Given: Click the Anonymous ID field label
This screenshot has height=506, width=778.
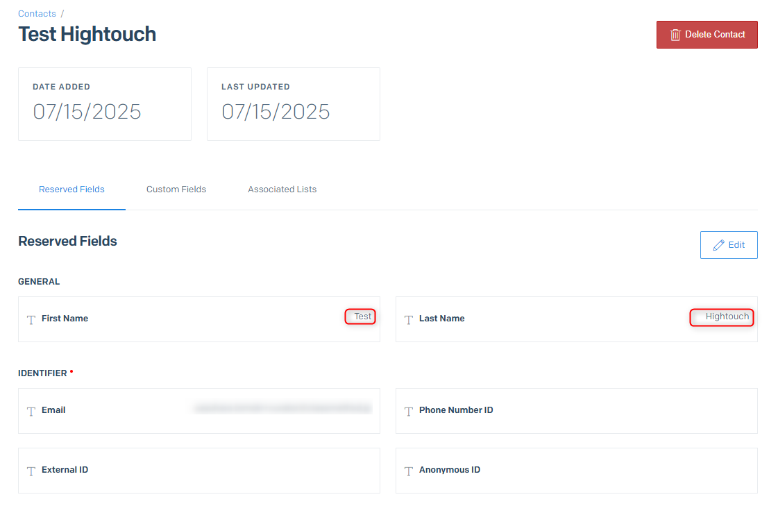Looking at the screenshot, I should [x=450, y=470].
